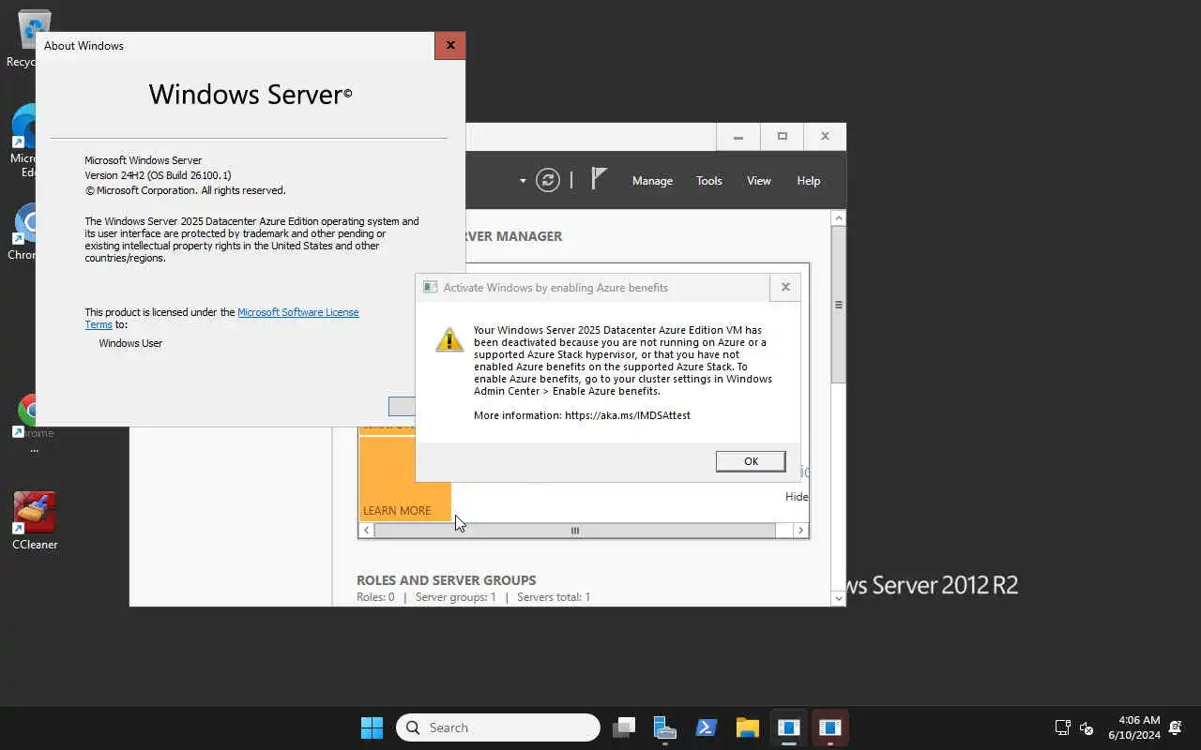Viewport: 1201px width, 750px height.
Task: Close the Activate Windows Azure benefits dialog
Action: pos(785,287)
